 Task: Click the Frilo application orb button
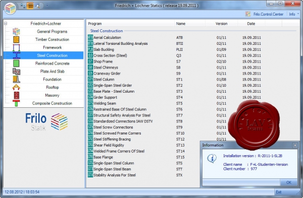[10, 8]
